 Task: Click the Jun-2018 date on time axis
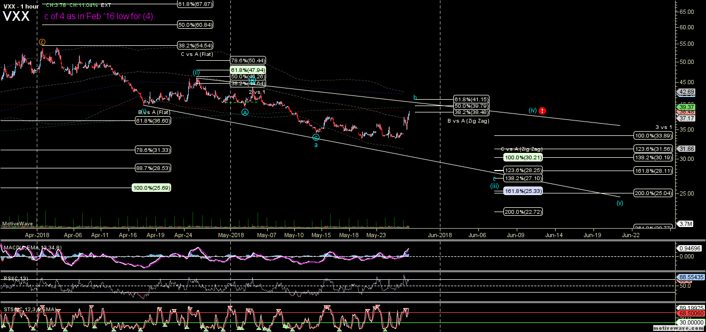pyautogui.click(x=439, y=234)
